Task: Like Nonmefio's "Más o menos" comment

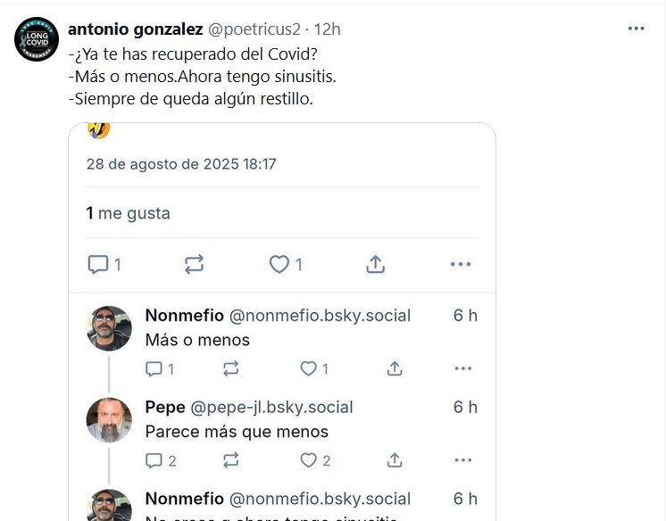Action: [309, 368]
